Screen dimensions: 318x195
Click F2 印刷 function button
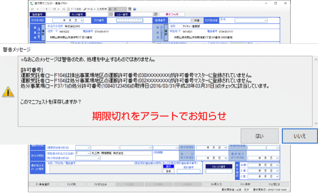tap(72, 184)
